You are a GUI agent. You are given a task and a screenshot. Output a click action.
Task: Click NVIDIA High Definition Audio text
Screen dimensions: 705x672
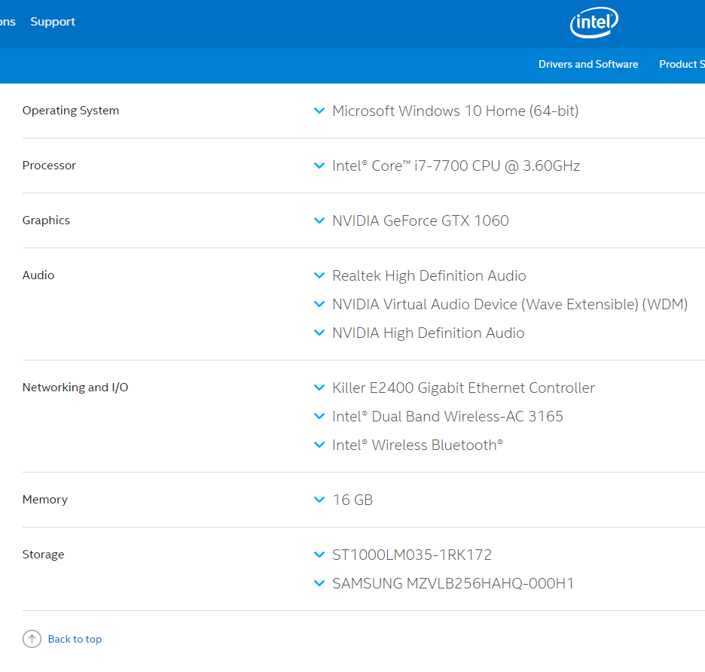[428, 333]
